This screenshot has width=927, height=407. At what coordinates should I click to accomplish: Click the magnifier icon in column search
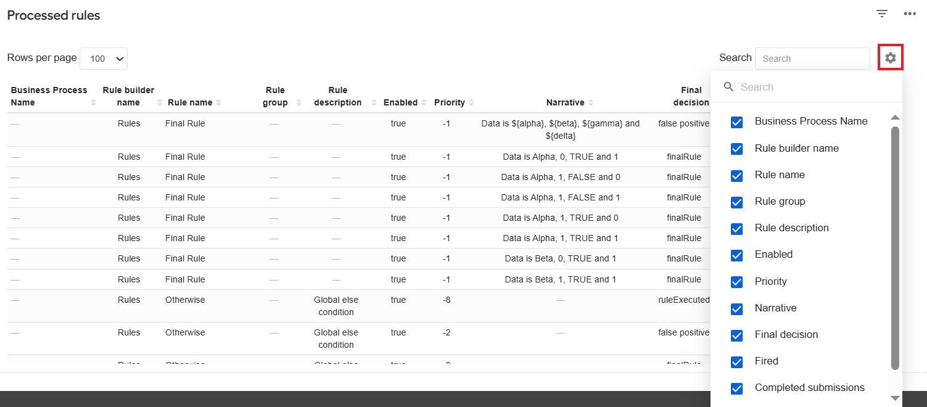728,87
